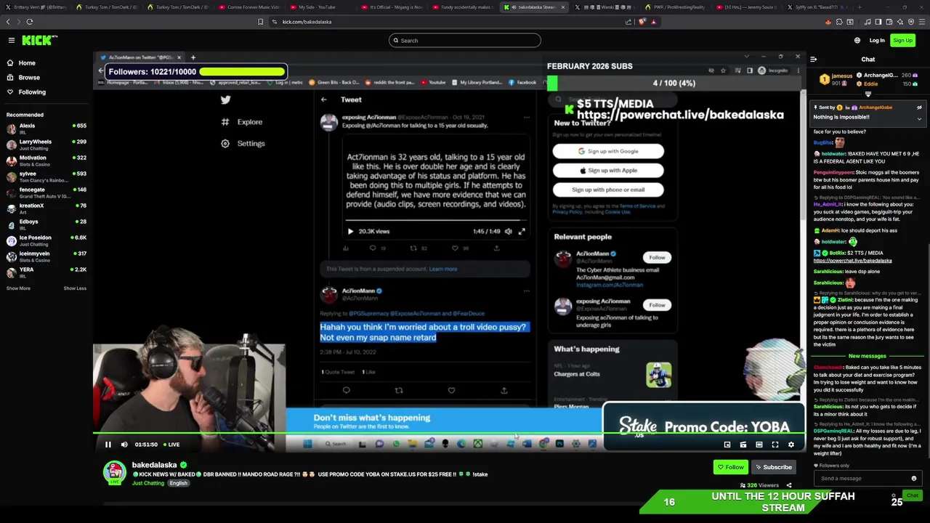Click the video progress bar
Image resolution: width=930 pixels, height=523 pixels.
click(449, 433)
